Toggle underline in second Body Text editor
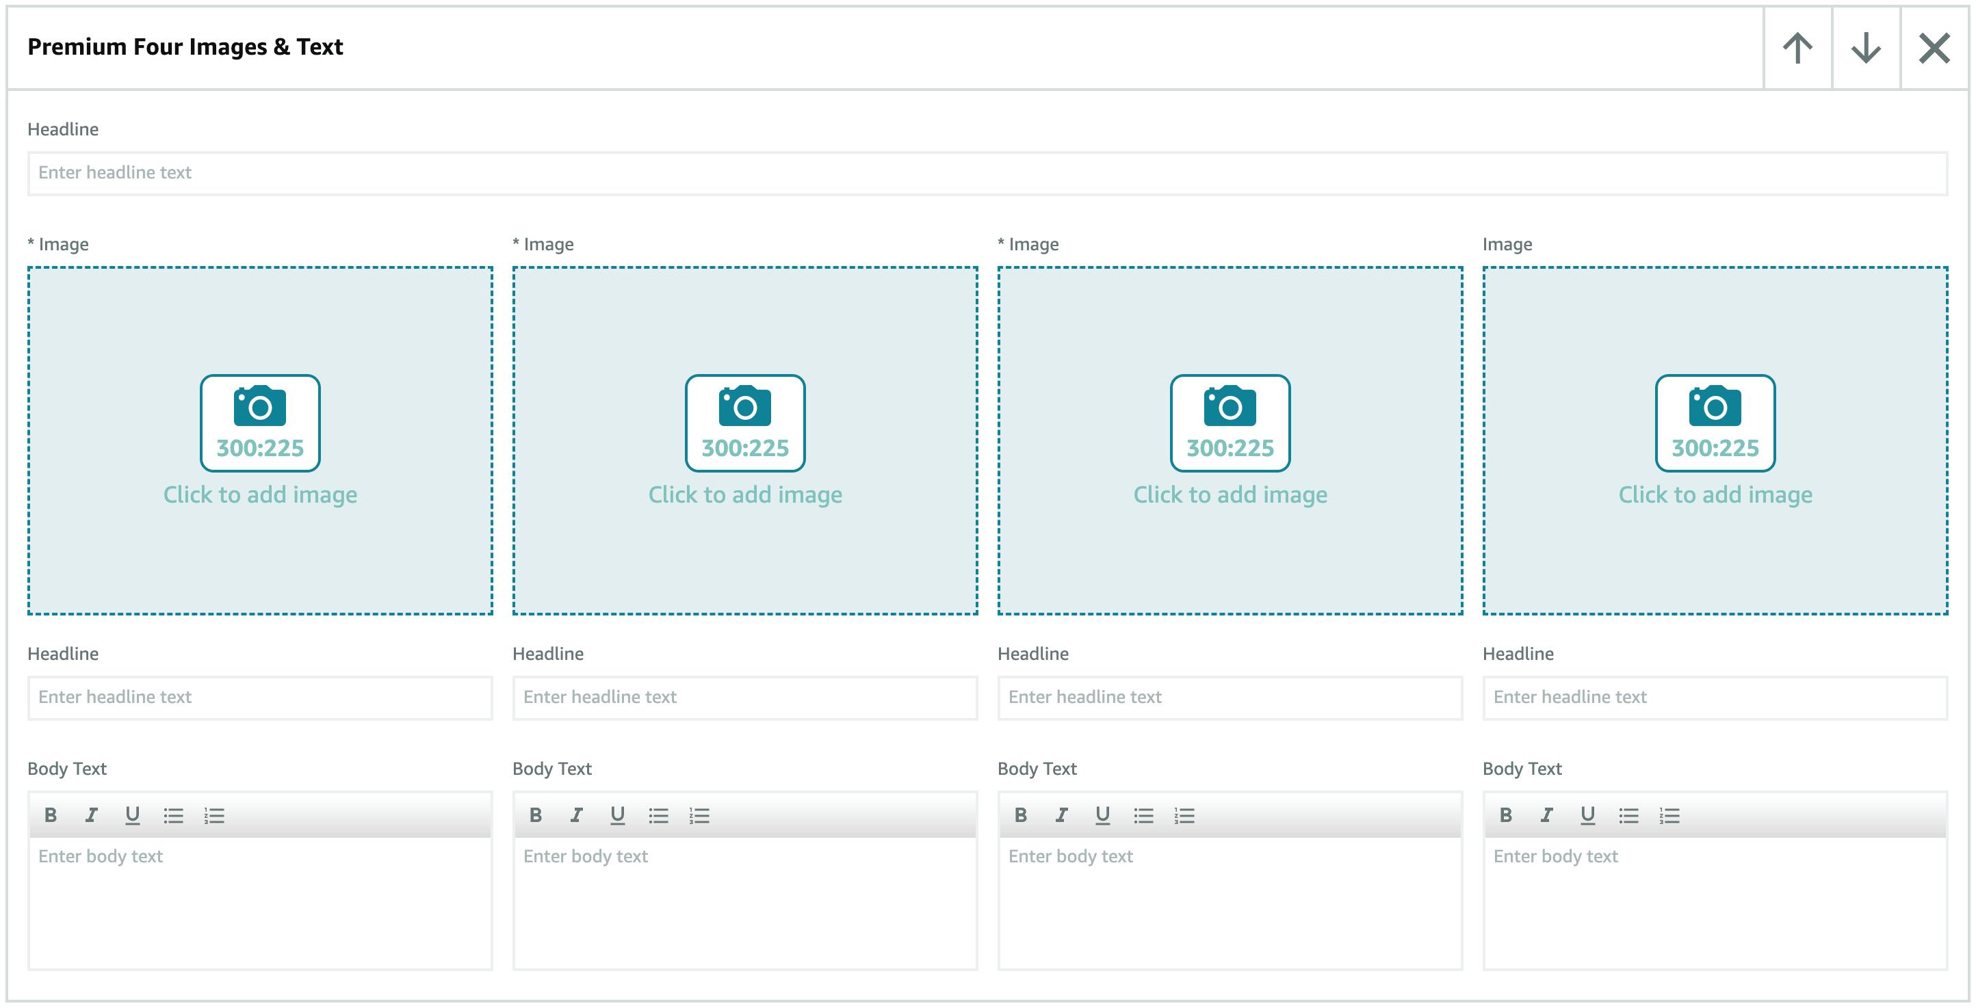The height and width of the screenshot is (1008, 1976). click(x=617, y=815)
